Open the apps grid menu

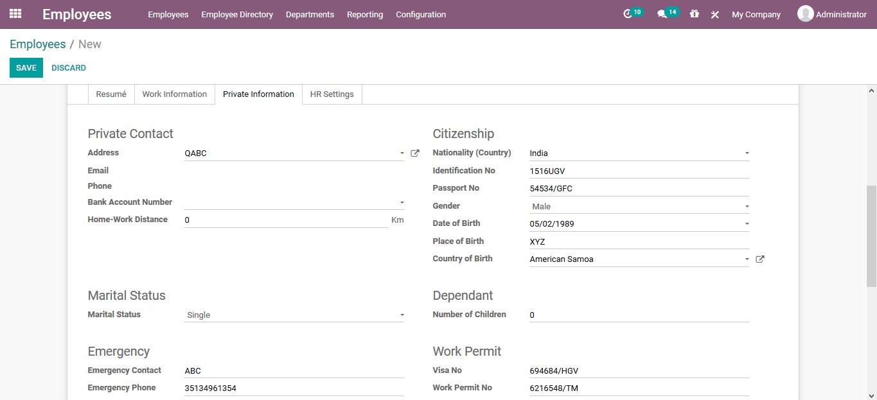coord(15,13)
